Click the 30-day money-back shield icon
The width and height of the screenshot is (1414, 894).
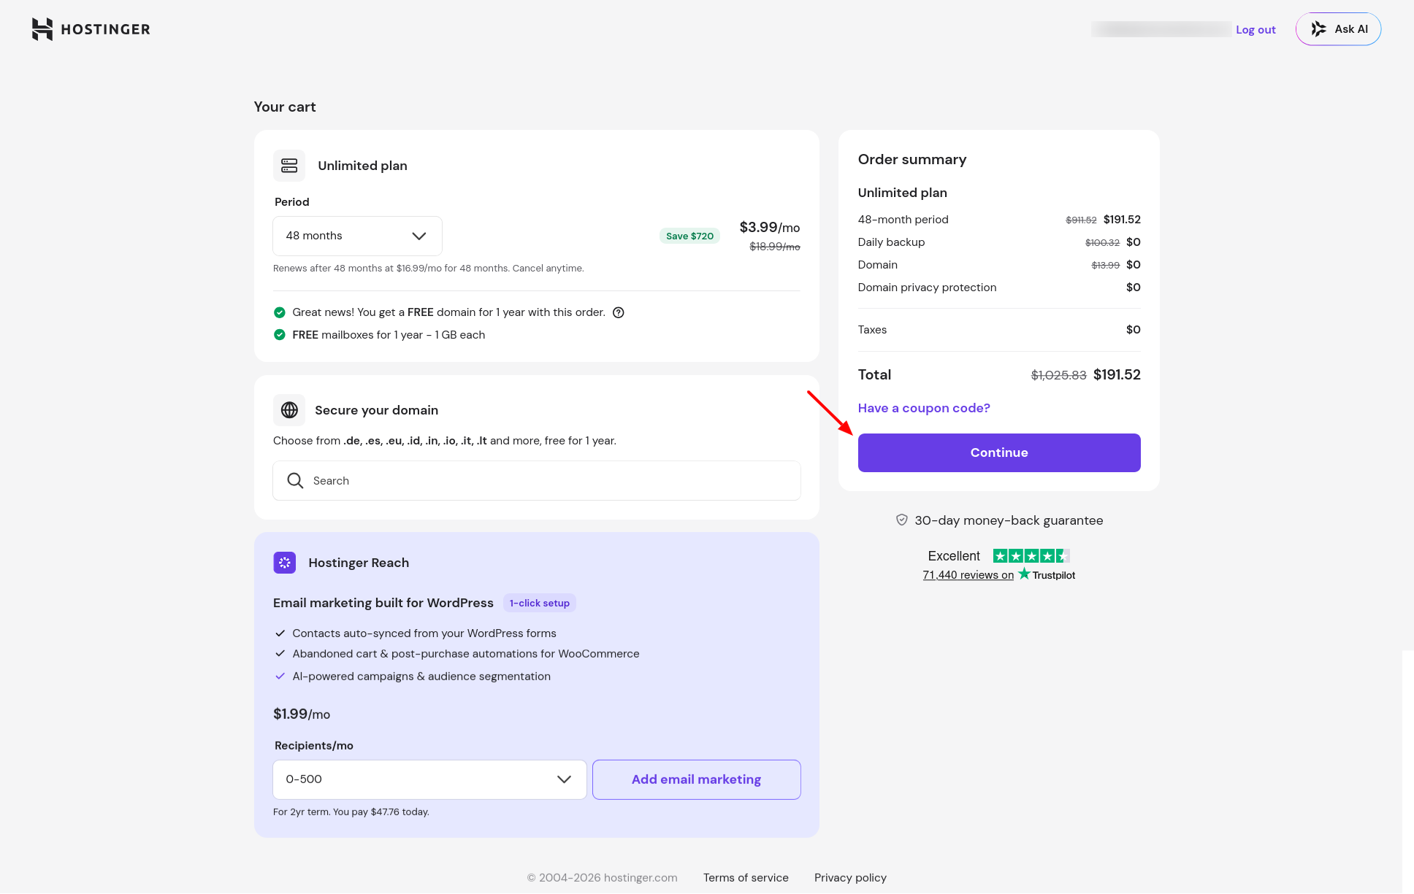click(902, 520)
